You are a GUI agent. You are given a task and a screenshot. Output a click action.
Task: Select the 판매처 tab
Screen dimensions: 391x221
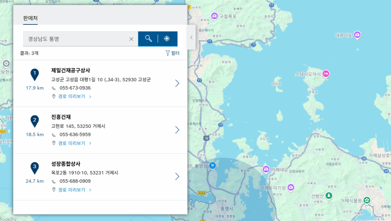click(x=30, y=18)
